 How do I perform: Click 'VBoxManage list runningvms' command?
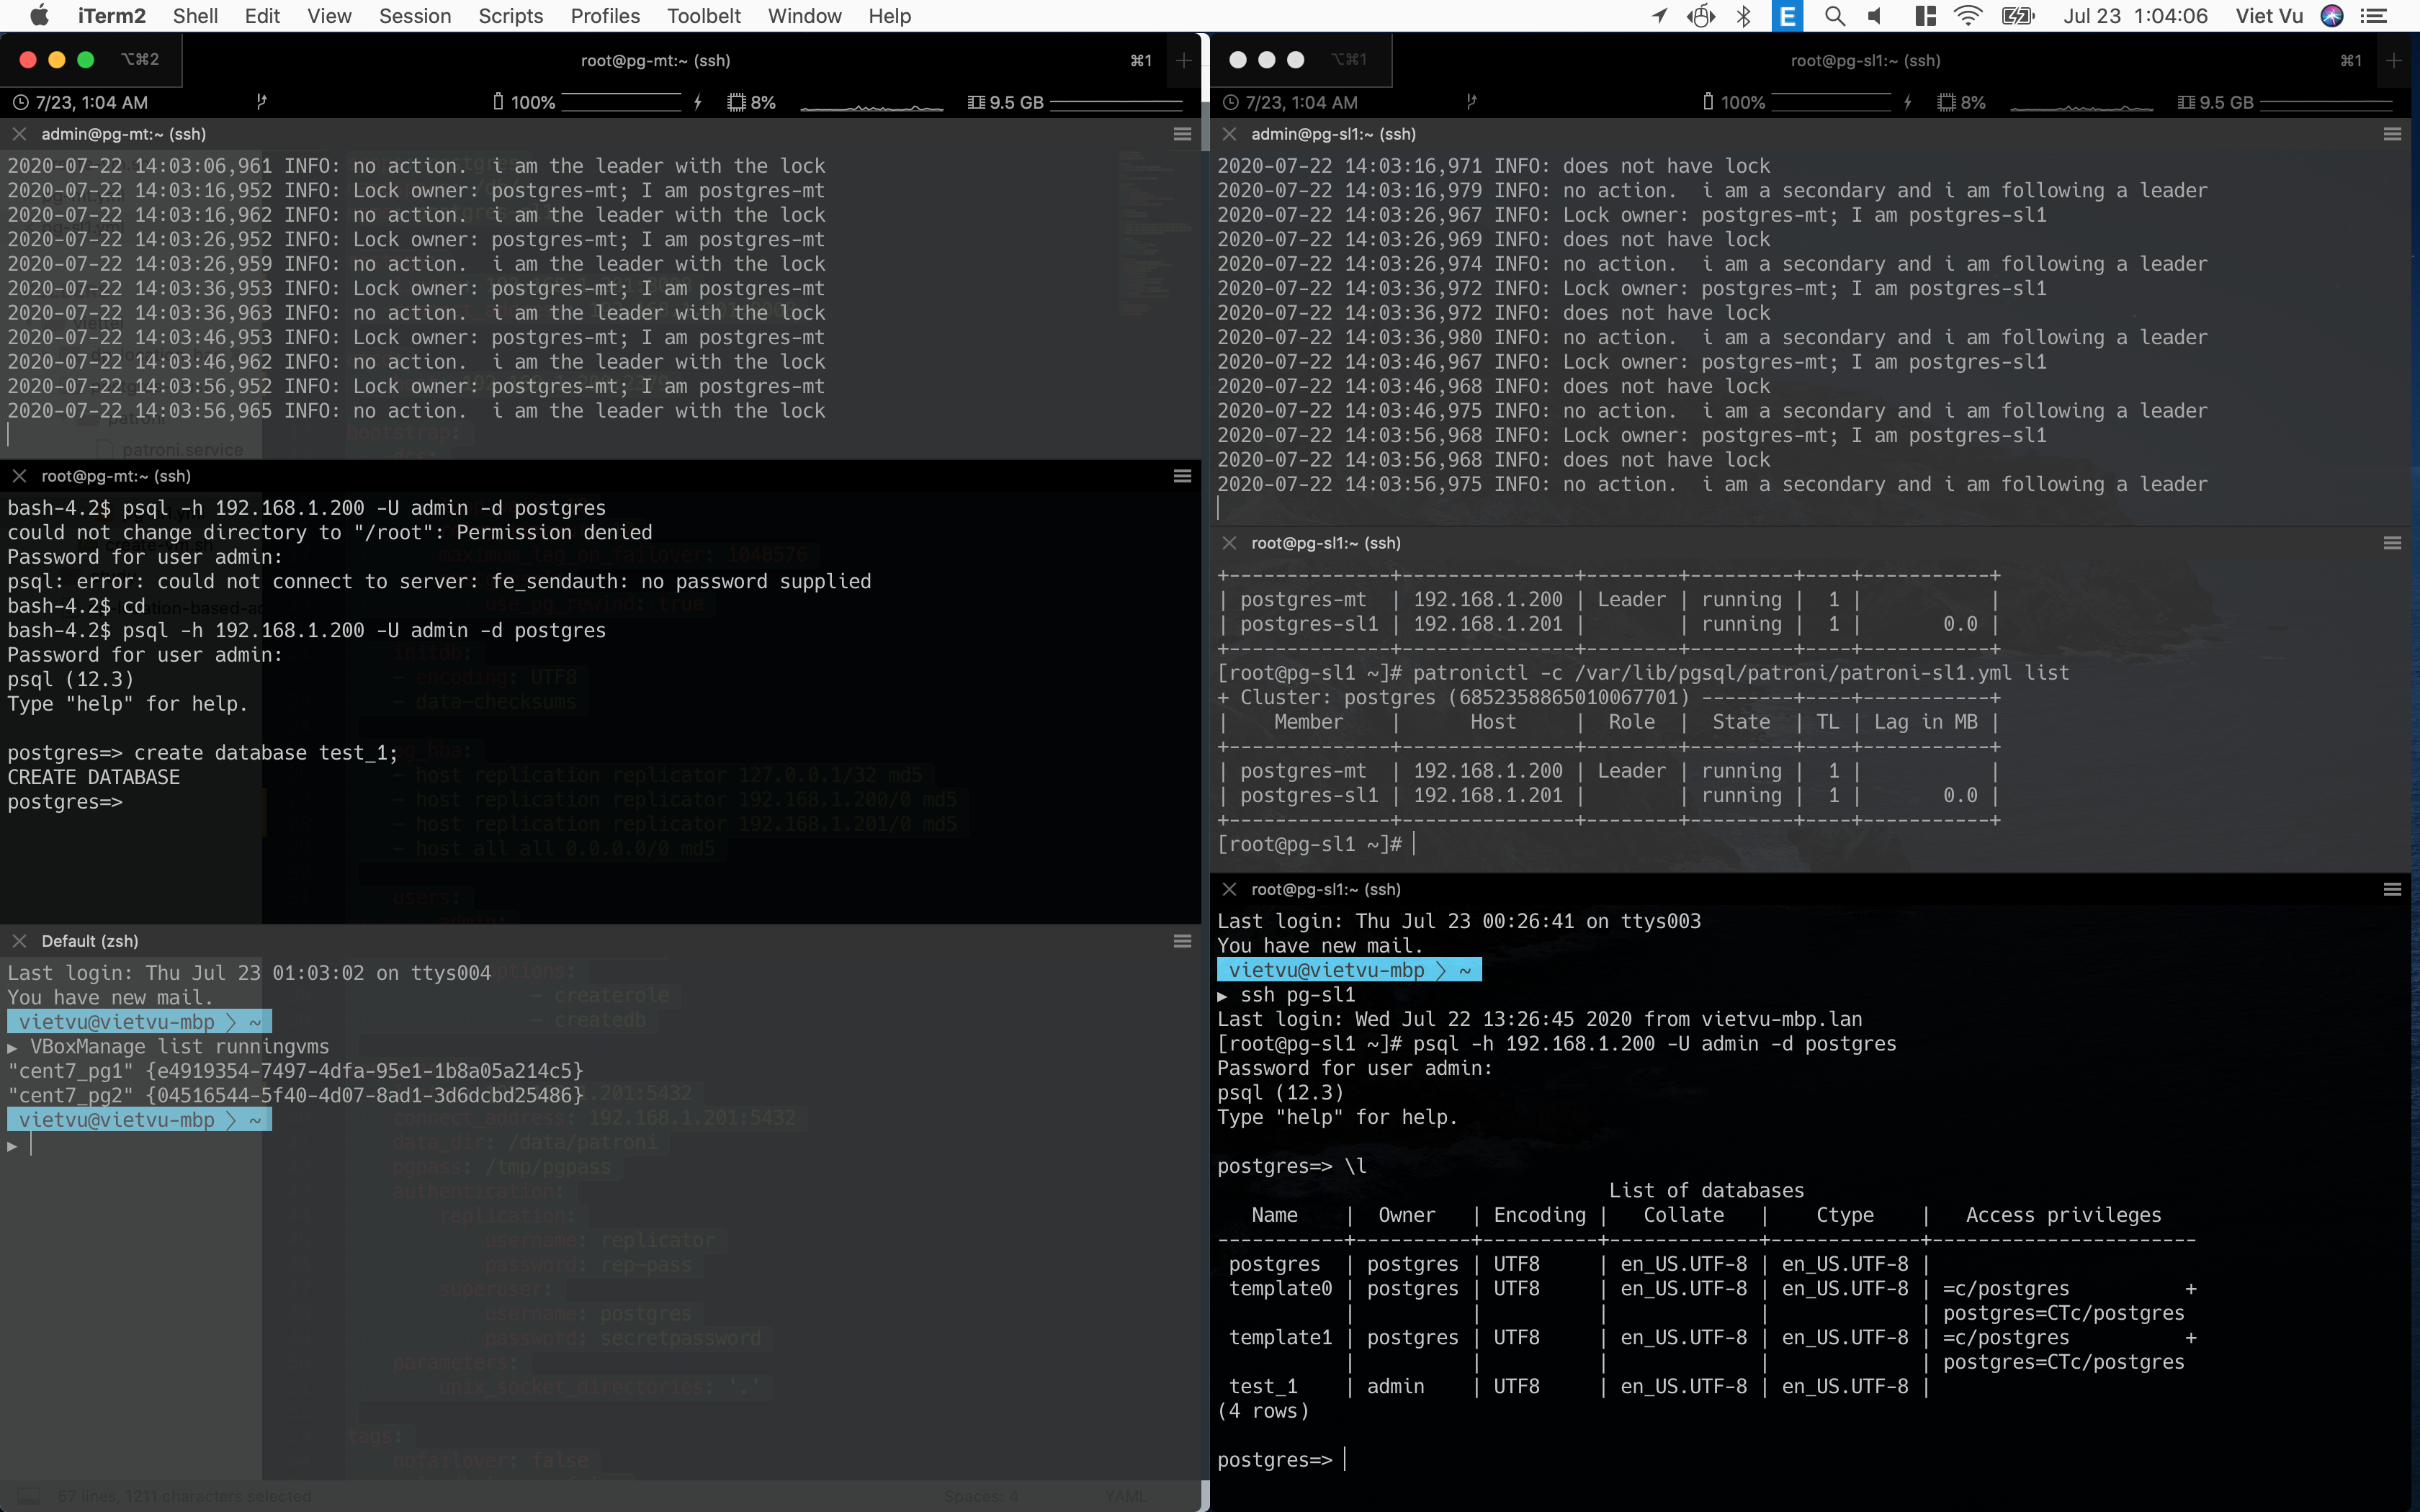180,1047
